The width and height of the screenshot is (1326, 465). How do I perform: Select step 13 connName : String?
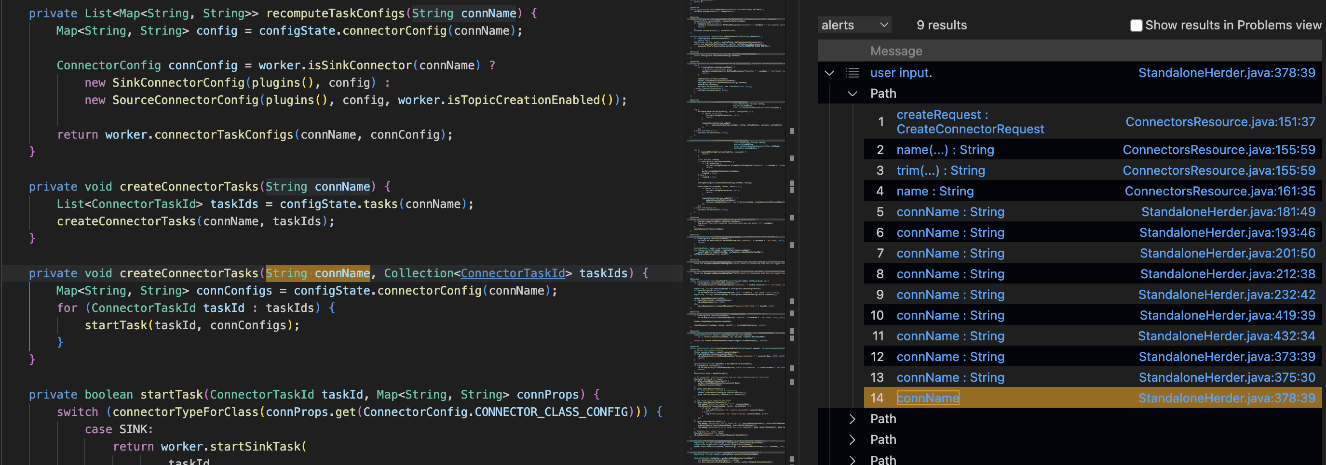tap(950, 377)
